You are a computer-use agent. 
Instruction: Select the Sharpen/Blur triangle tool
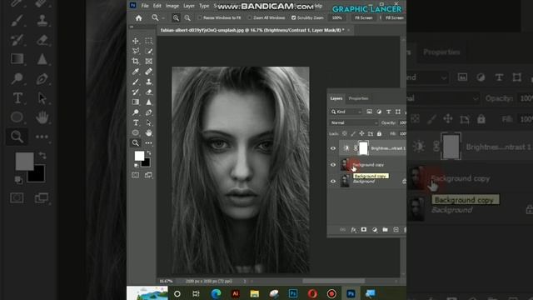coord(148,102)
